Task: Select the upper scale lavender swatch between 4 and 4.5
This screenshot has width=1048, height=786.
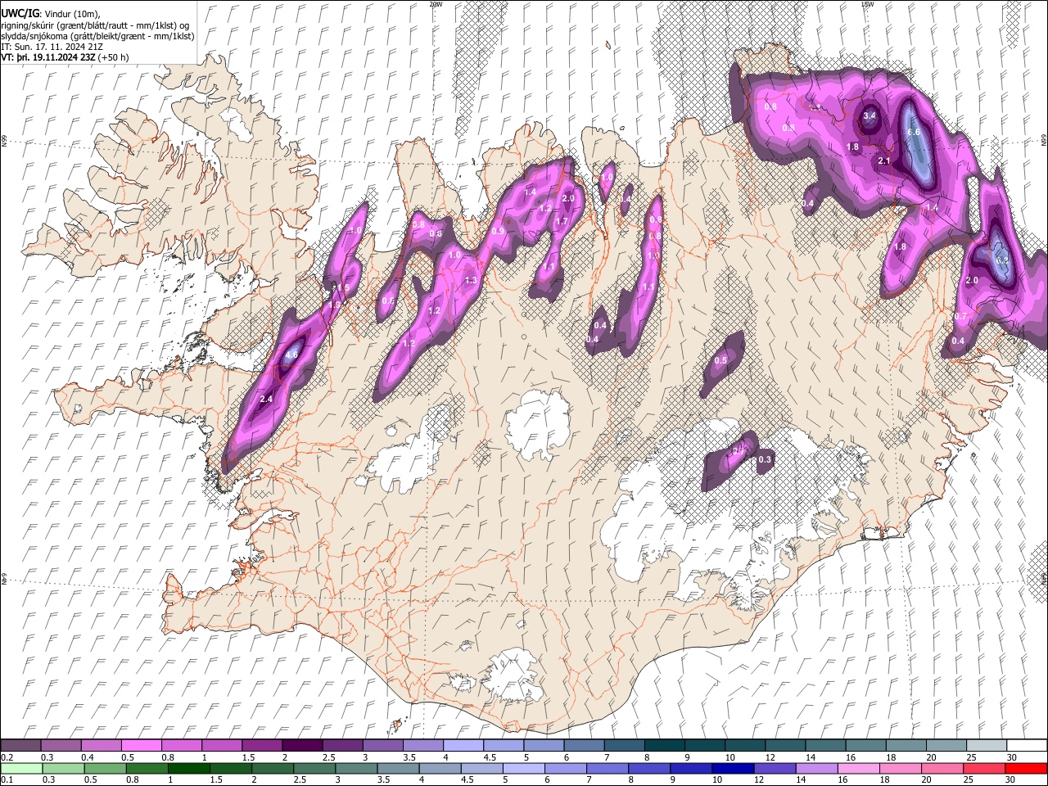Action: pyautogui.click(x=463, y=746)
